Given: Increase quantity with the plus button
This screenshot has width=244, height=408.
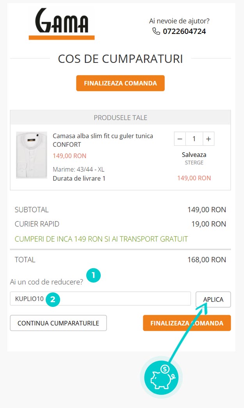Looking at the screenshot, I should (208, 139).
